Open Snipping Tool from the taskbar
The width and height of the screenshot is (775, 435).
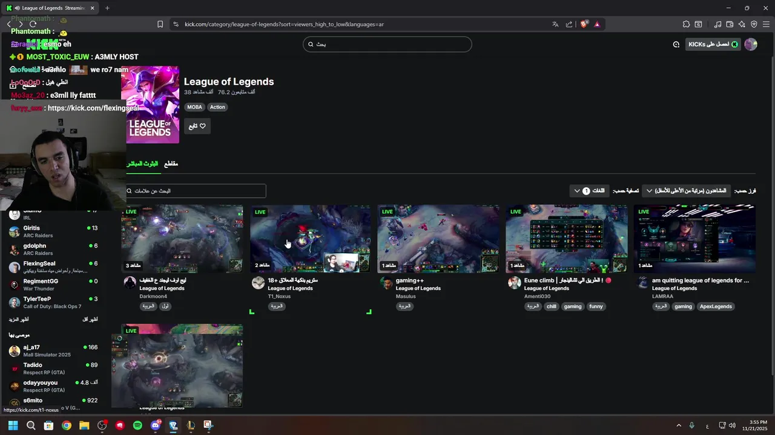point(208,425)
